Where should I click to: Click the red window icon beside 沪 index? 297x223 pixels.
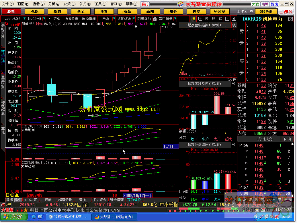point(3,205)
